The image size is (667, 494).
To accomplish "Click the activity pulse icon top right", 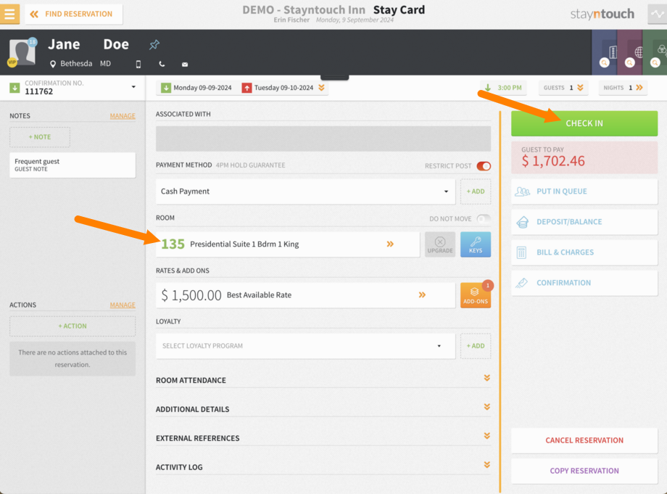I will tap(658, 14).
